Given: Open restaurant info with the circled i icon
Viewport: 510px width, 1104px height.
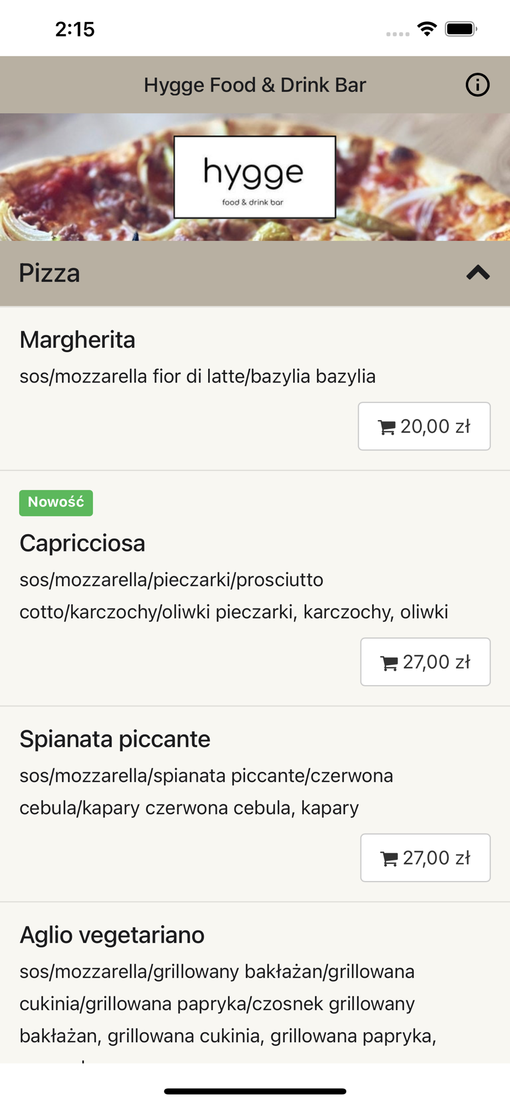Looking at the screenshot, I should coord(477,85).
